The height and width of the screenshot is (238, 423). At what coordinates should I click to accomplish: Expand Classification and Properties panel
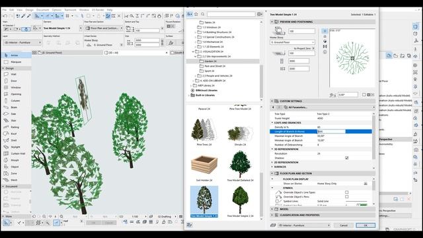pyautogui.click(x=272, y=215)
